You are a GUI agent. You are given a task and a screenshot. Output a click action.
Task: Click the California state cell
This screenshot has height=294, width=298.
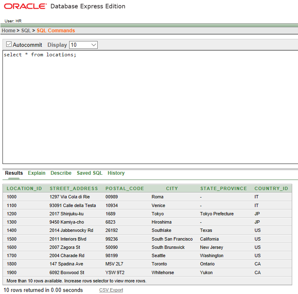coord(209,239)
